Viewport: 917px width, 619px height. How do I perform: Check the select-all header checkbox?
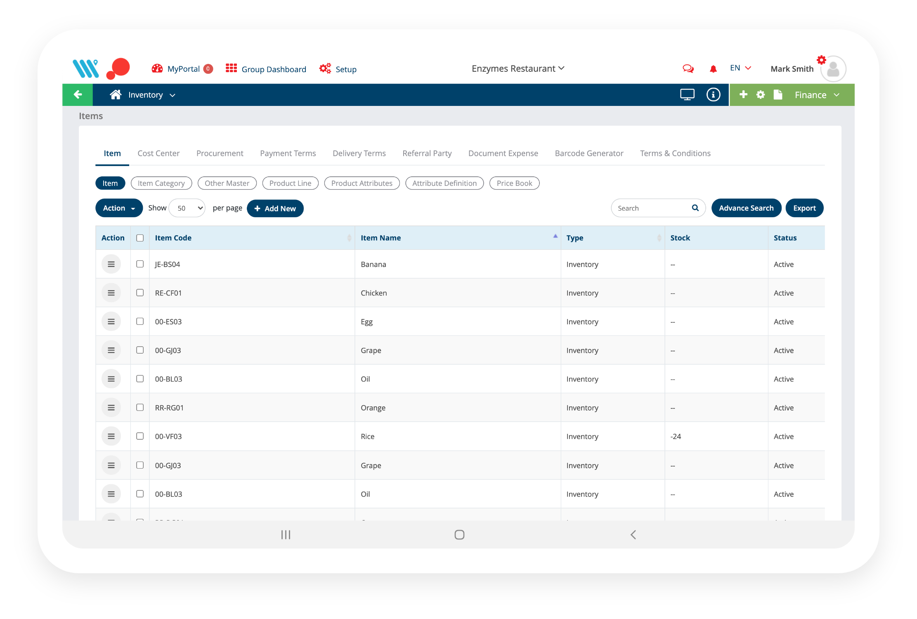click(140, 238)
